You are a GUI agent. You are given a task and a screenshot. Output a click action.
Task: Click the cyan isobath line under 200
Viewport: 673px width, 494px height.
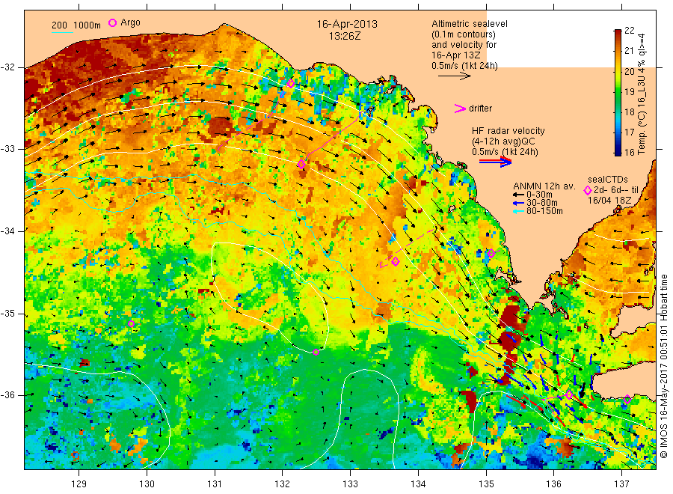62,32
